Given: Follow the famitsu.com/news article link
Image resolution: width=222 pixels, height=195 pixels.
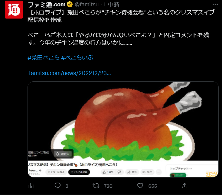Looking at the screenshot, I should point(70,73).
